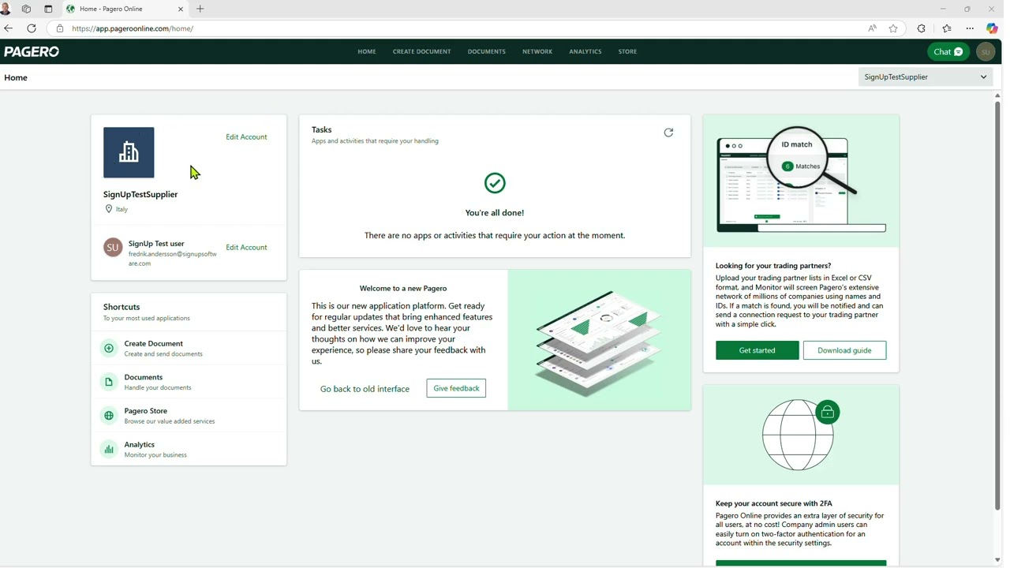This screenshot has width=1010, height=568.
Task: Open browser settings and more menu
Action: 970,28
